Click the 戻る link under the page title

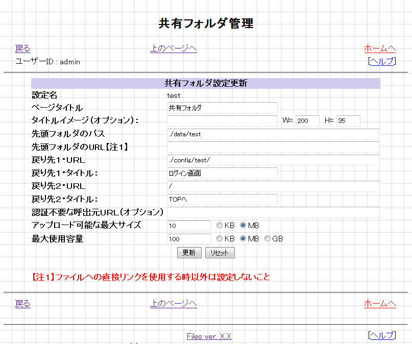[22, 48]
